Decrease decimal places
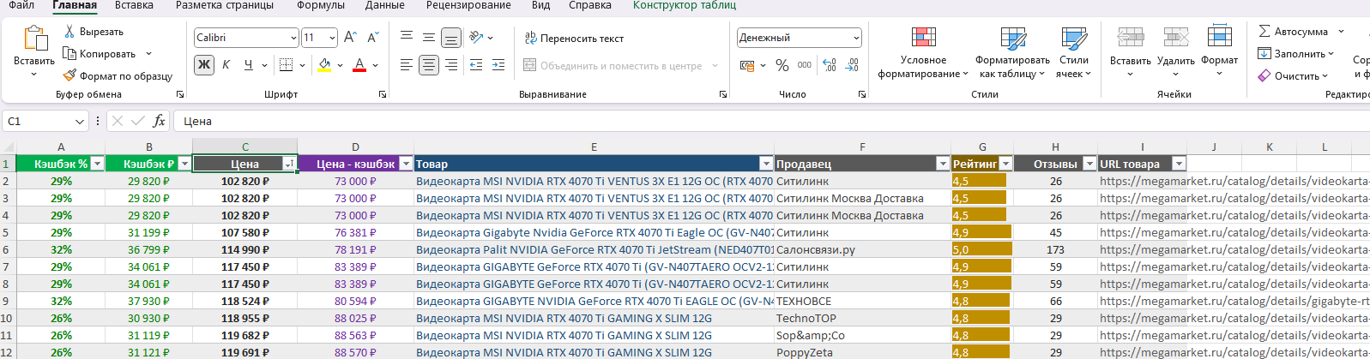 tap(852, 65)
